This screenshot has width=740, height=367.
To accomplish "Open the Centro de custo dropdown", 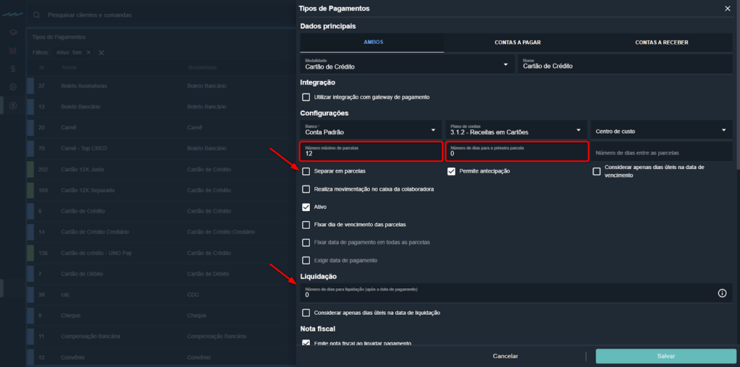I will [x=723, y=130].
